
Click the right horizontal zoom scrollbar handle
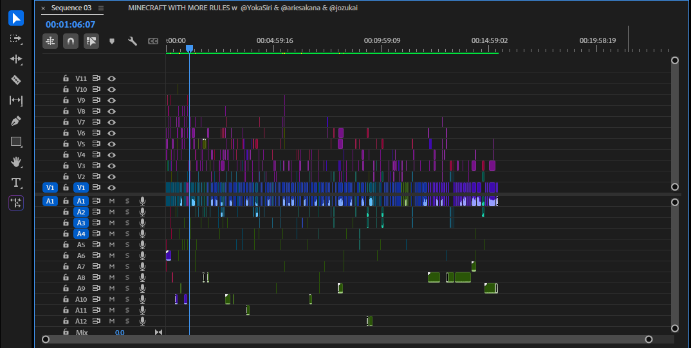click(649, 339)
